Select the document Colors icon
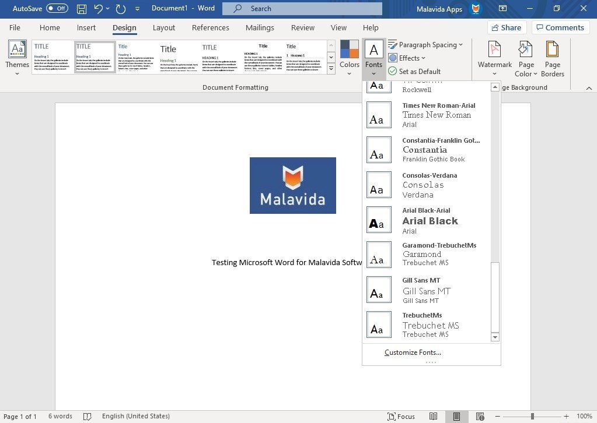597x423 pixels. pos(349,55)
